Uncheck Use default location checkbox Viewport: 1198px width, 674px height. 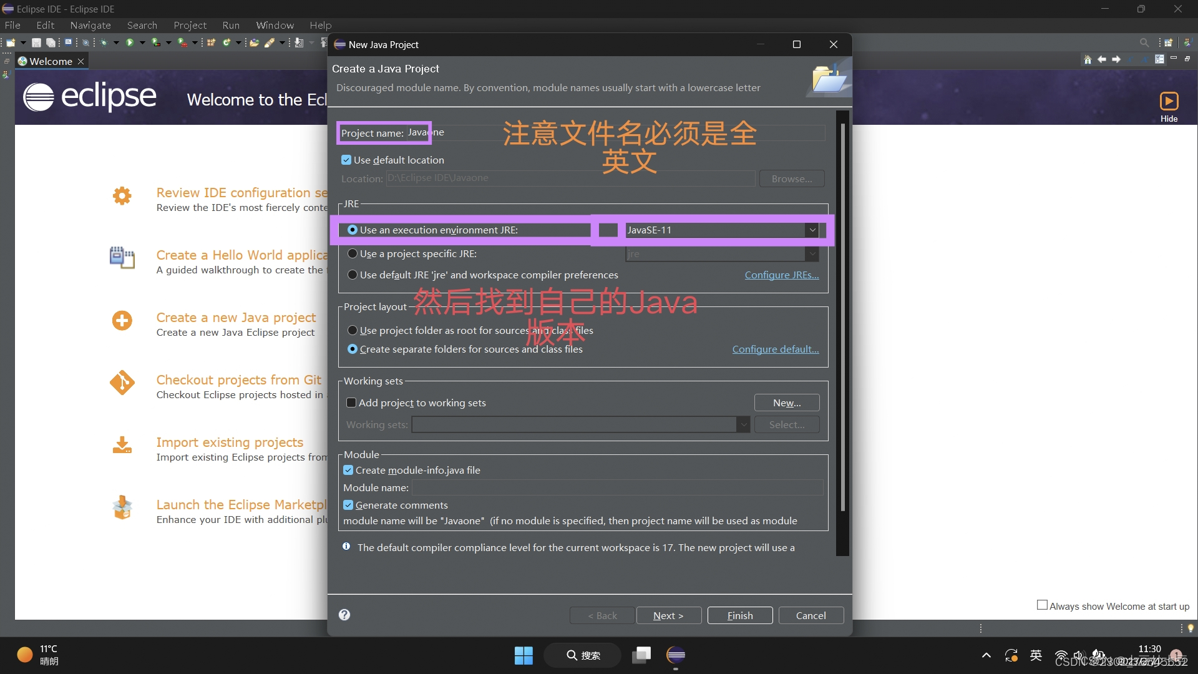[x=346, y=160]
